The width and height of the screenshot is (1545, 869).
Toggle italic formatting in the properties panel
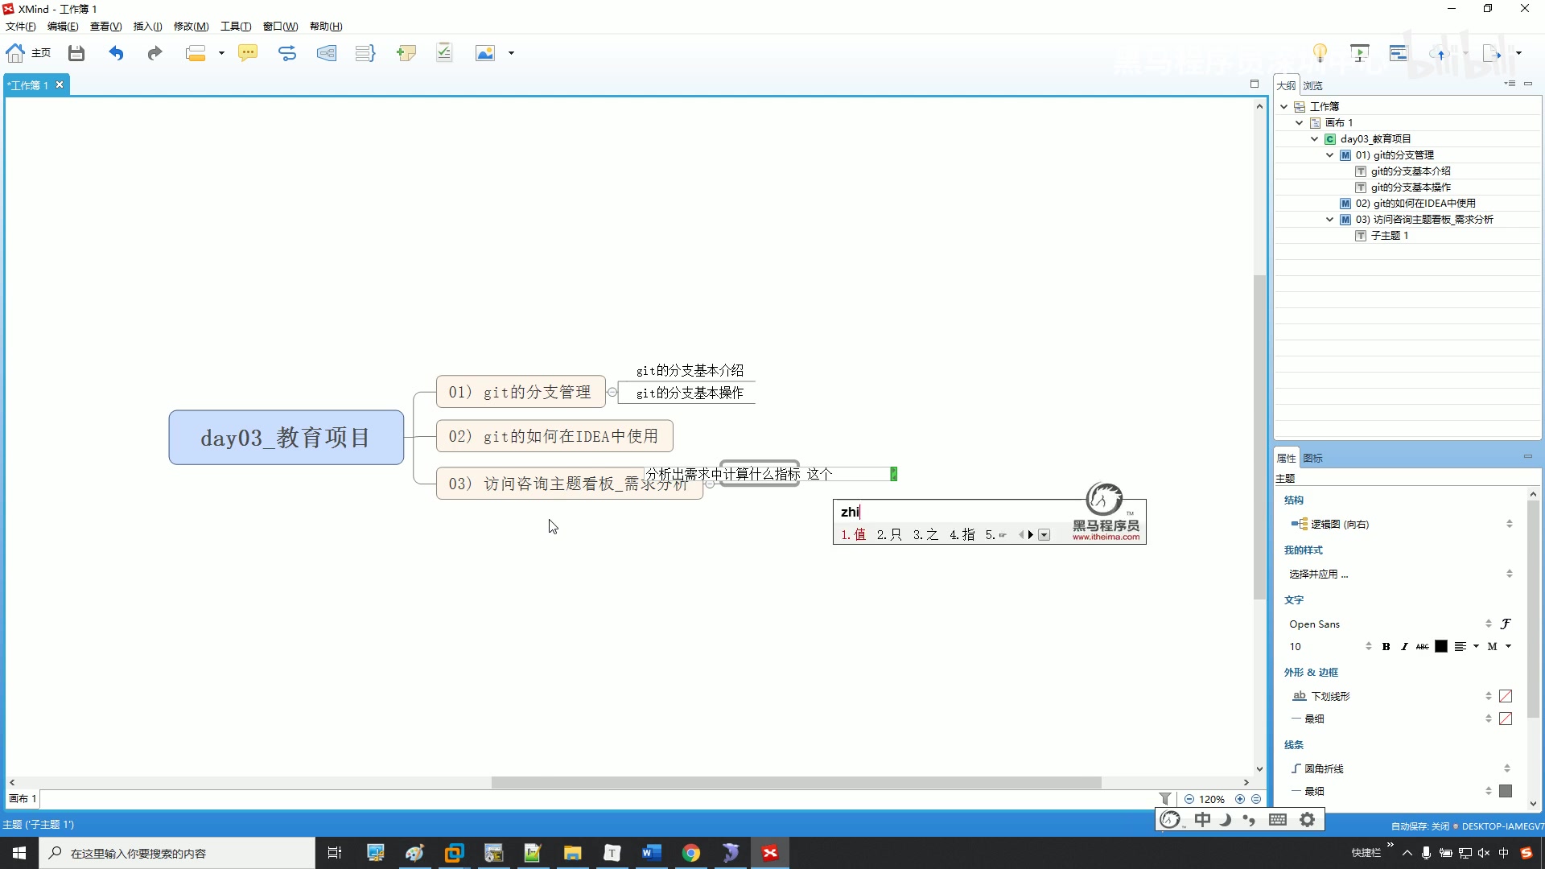pyautogui.click(x=1405, y=646)
